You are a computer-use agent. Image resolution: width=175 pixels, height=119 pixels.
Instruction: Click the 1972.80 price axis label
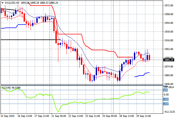click(169, 6)
